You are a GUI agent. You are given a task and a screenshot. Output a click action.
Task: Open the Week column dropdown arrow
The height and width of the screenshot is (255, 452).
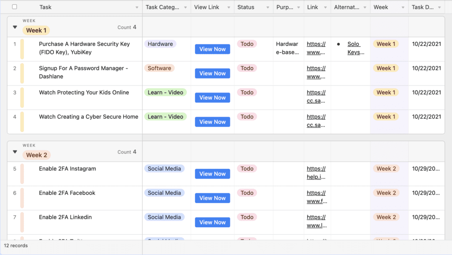(x=403, y=7)
